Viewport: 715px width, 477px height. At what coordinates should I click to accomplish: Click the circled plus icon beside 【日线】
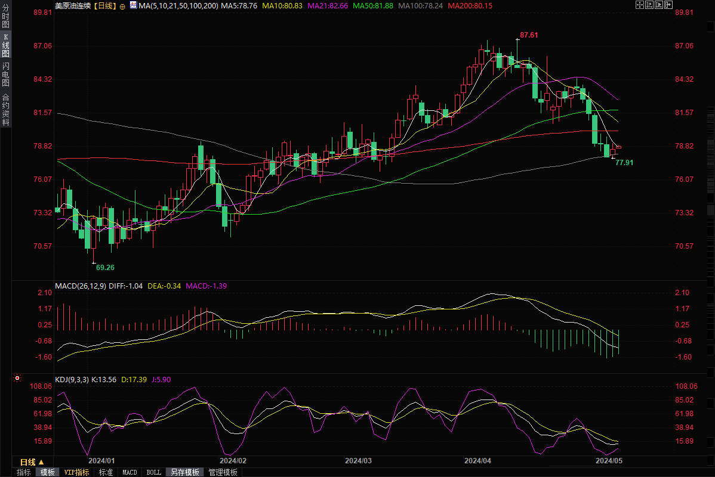tap(122, 5)
